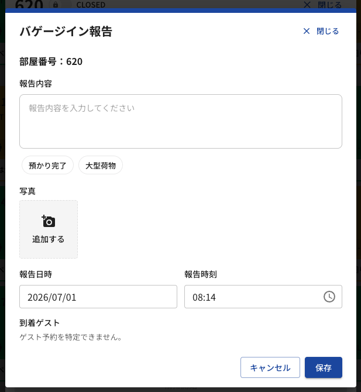Viewport: 361px width, 392px height.
Task: Click the 閉じる link in dialog header
Action: pyautogui.click(x=328, y=31)
